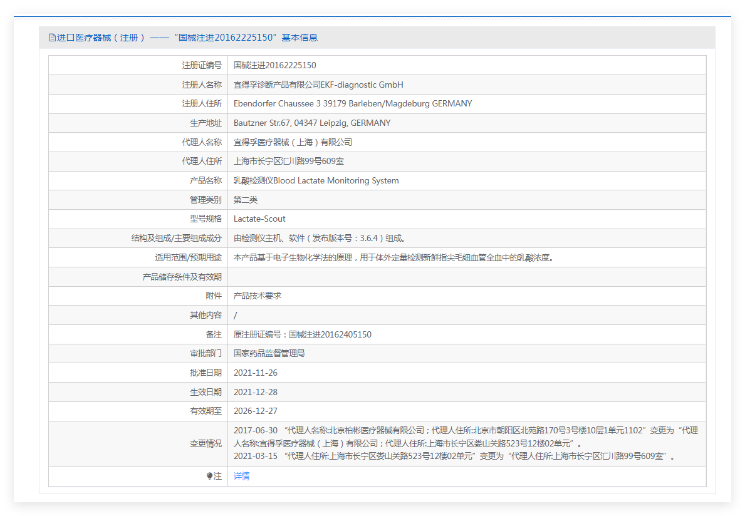The width and height of the screenshot is (745, 516).
Task: Select the 2017-06-30 change record text
Action: coord(466,436)
